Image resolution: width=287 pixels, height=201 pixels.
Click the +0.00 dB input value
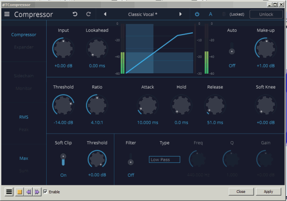[x=63, y=66]
